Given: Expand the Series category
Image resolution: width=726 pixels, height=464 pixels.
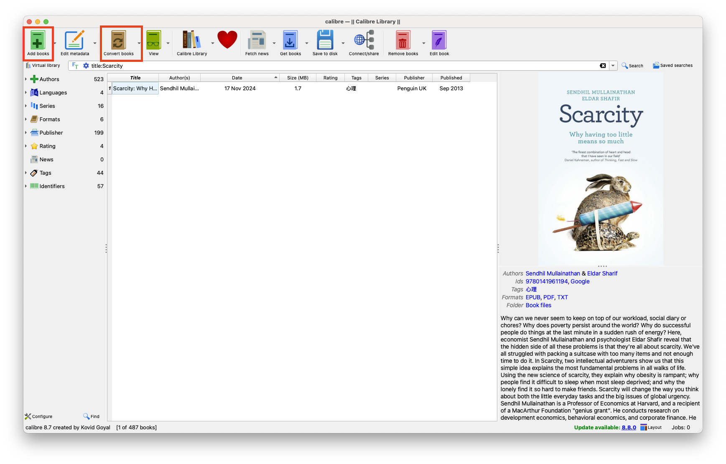Looking at the screenshot, I should [26, 106].
